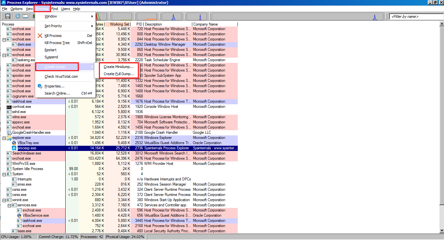Click the GoogleCrashHandler.exe process icon

(9, 132)
